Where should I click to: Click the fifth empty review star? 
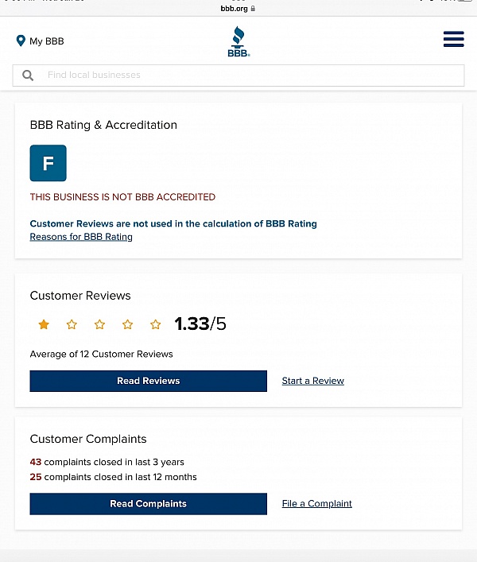156,324
